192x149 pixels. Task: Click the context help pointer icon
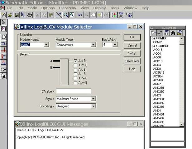coord(129,15)
